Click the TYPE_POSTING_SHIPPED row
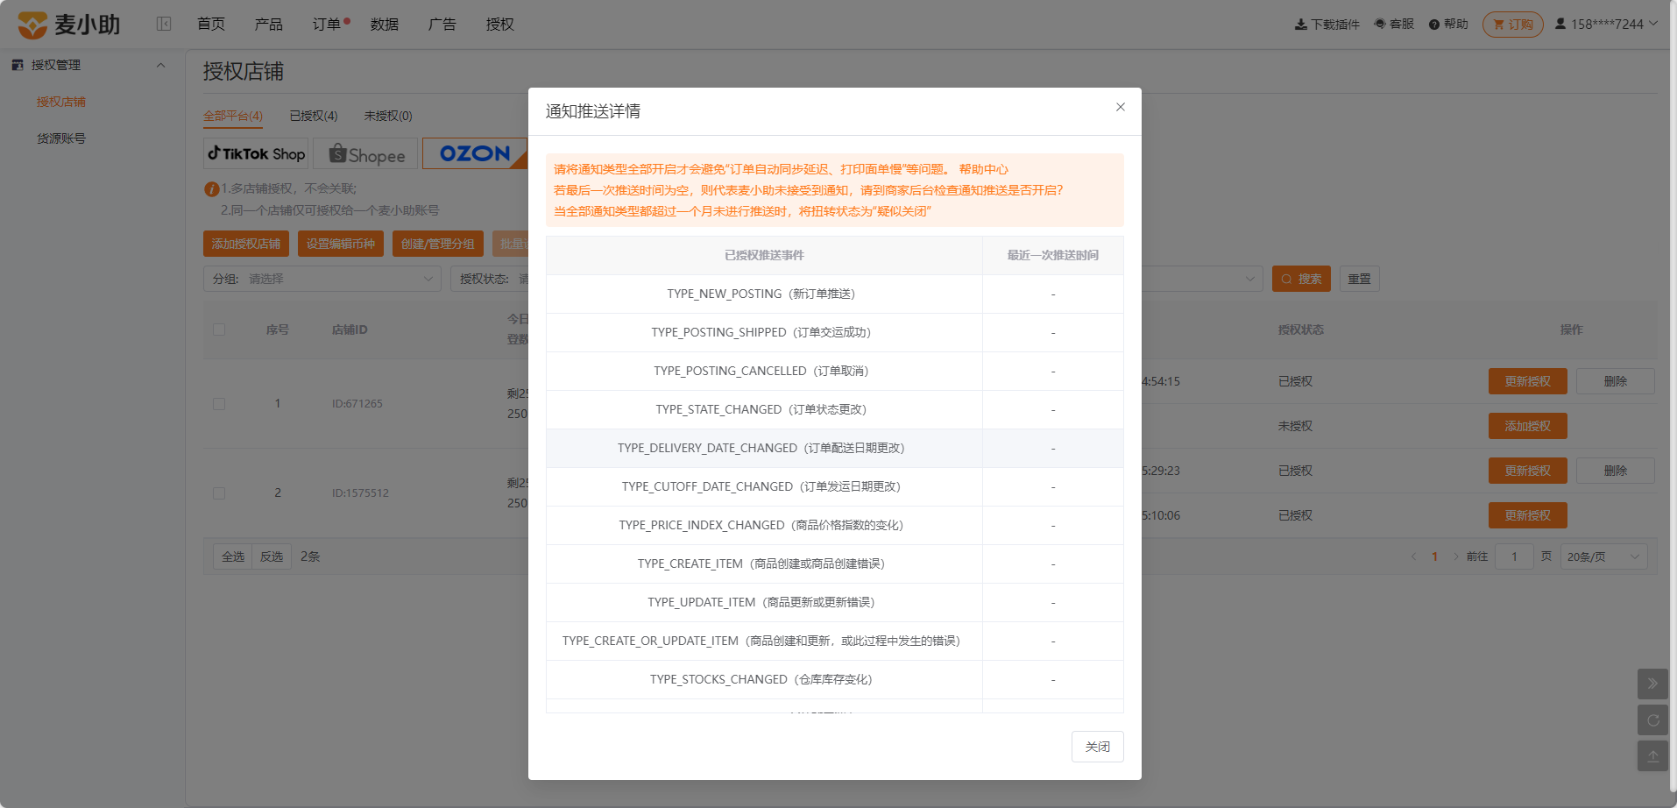1677x808 pixels. (834, 332)
